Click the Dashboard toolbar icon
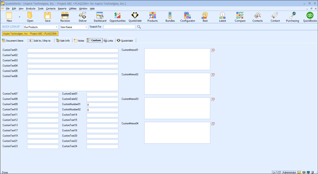This screenshot has height=174, width=318. [100, 17]
